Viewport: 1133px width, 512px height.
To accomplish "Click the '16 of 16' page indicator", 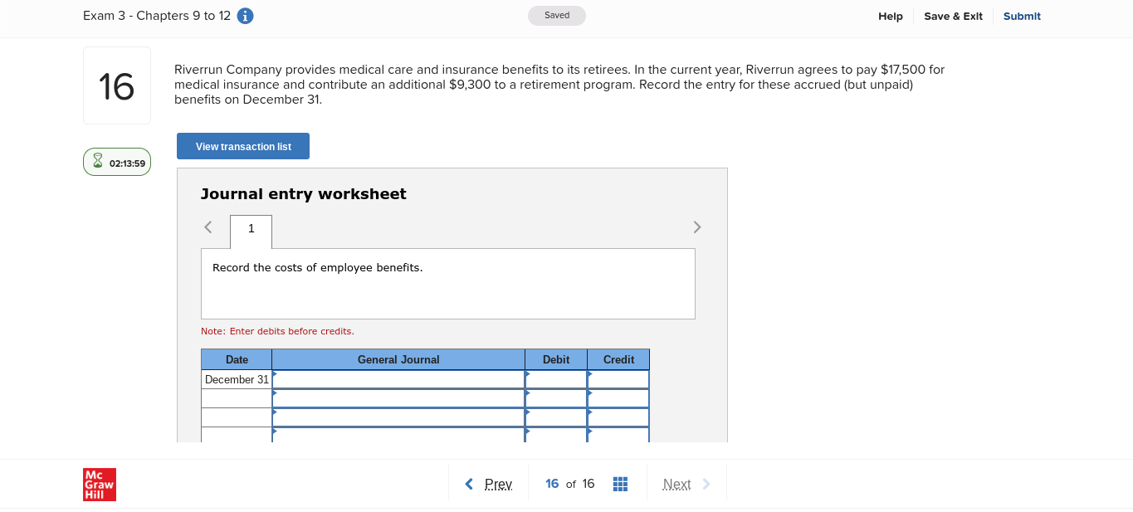I will coord(570,484).
